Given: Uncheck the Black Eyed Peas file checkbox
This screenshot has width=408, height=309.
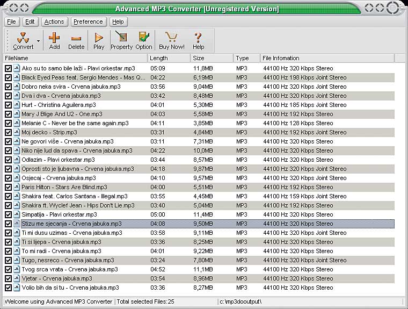Looking at the screenshot, I should pyautogui.click(x=8, y=77).
